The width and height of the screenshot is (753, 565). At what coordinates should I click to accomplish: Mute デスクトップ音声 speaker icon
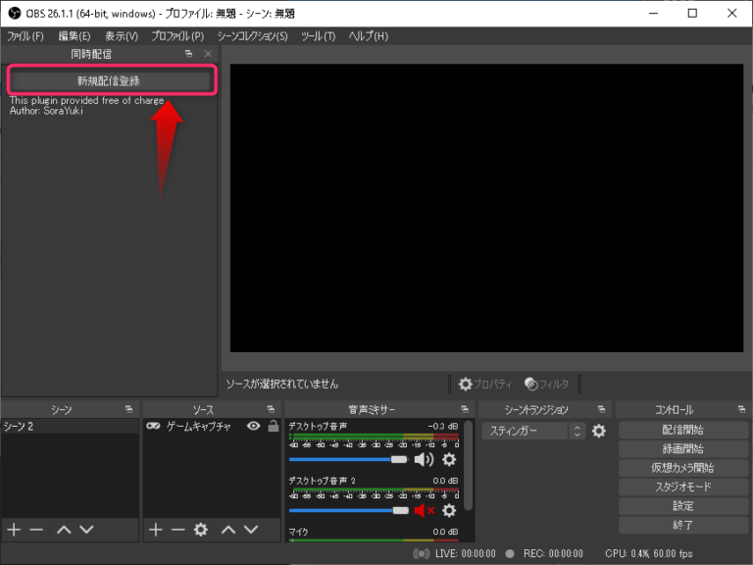tap(424, 459)
